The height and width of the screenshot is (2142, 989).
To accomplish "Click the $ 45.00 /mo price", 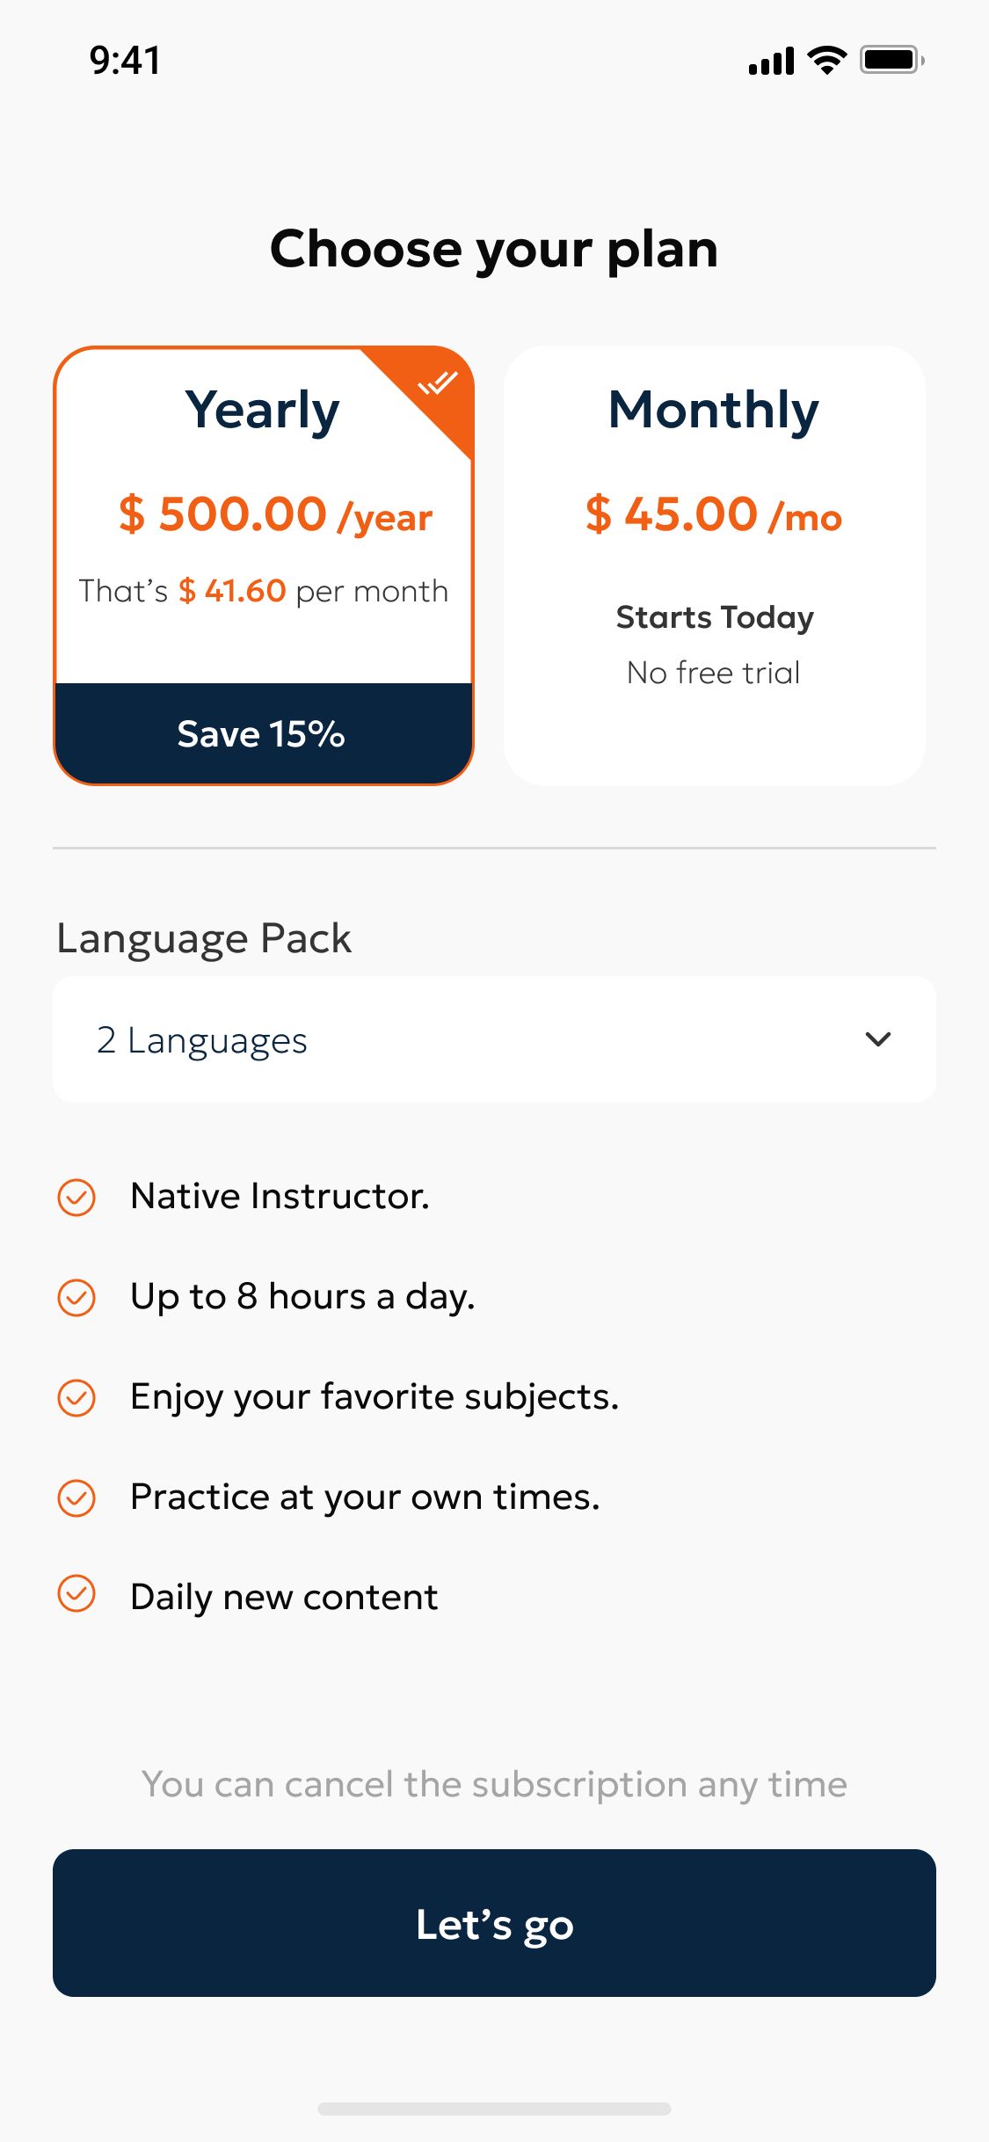I will click(x=714, y=514).
